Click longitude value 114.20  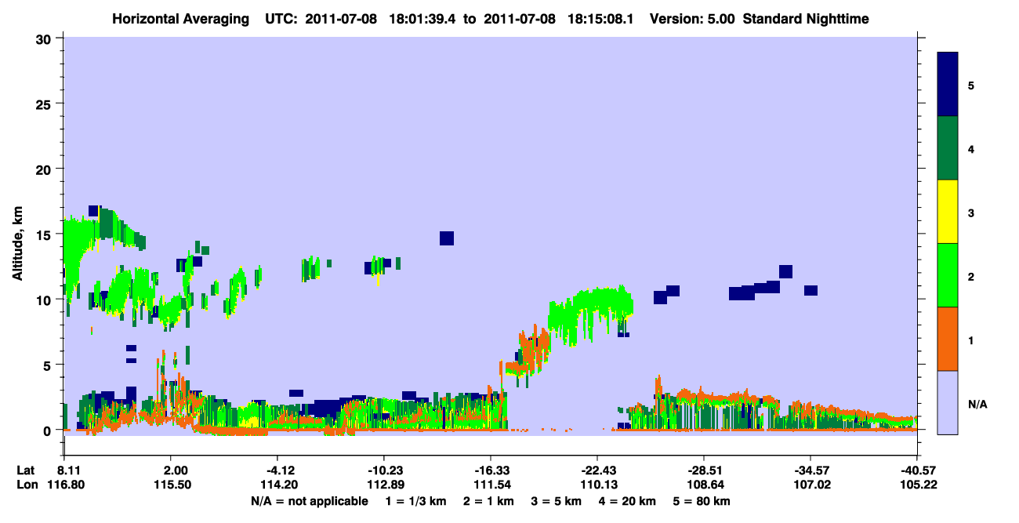[x=278, y=485]
